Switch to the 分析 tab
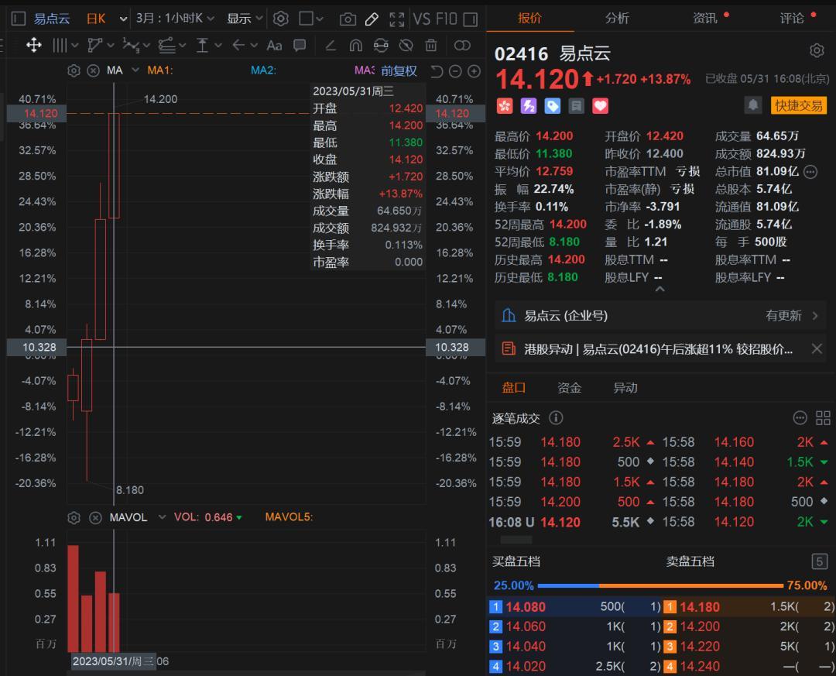The width and height of the screenshot is (836, 676). tap(617, 18)
